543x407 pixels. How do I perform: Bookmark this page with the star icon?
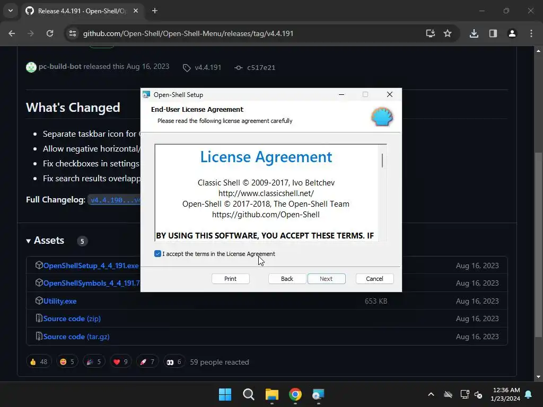(448, 33)
